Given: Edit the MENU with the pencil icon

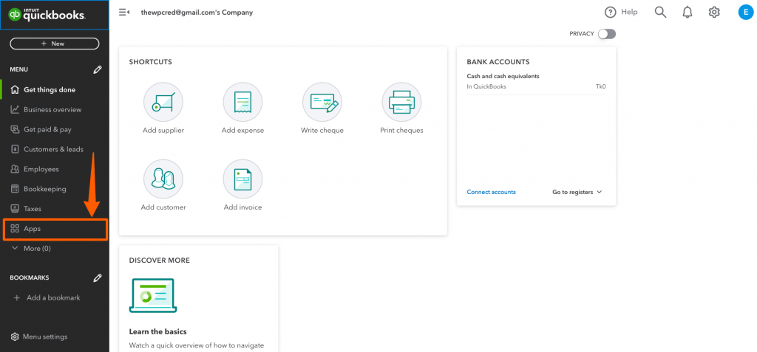Looking at the screenshot, I should [x=98, y=70].
